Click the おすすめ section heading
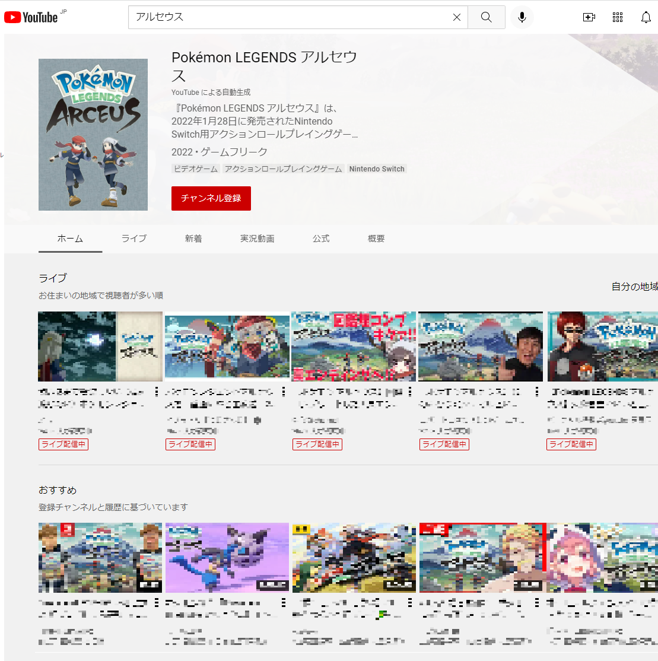The image size is (658, 661). coord(58,490)
